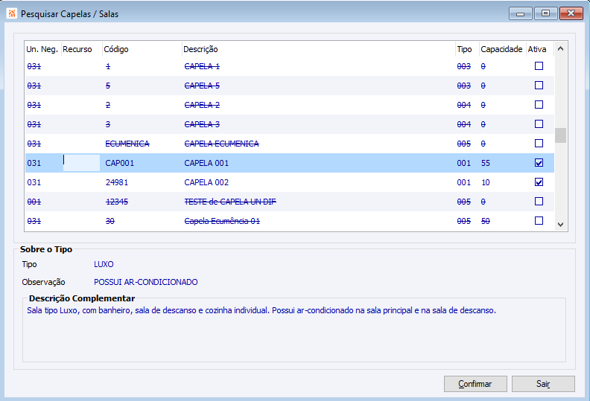Sort by the Tipo column header
590x401 pixels.
pos(467,49)
